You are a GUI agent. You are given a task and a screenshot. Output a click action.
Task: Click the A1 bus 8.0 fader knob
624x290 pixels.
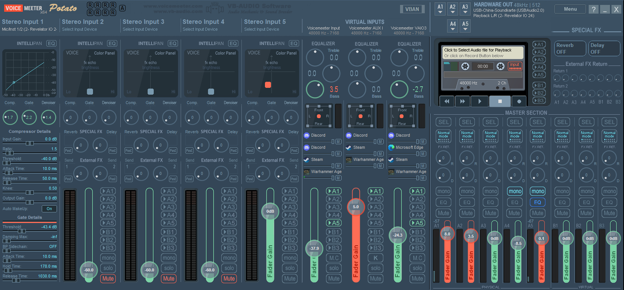[x=447, y=234]
